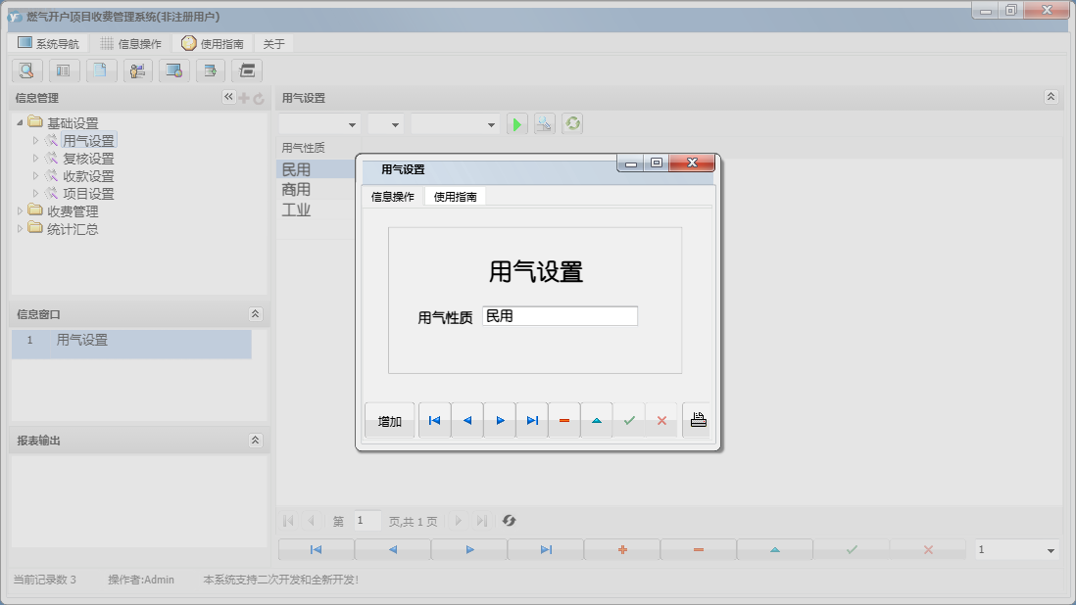The height and width of the screenshot is (605, 1076).
Task: Switch to the 使用指南 tab in the dialog
Action: [455, 195]
